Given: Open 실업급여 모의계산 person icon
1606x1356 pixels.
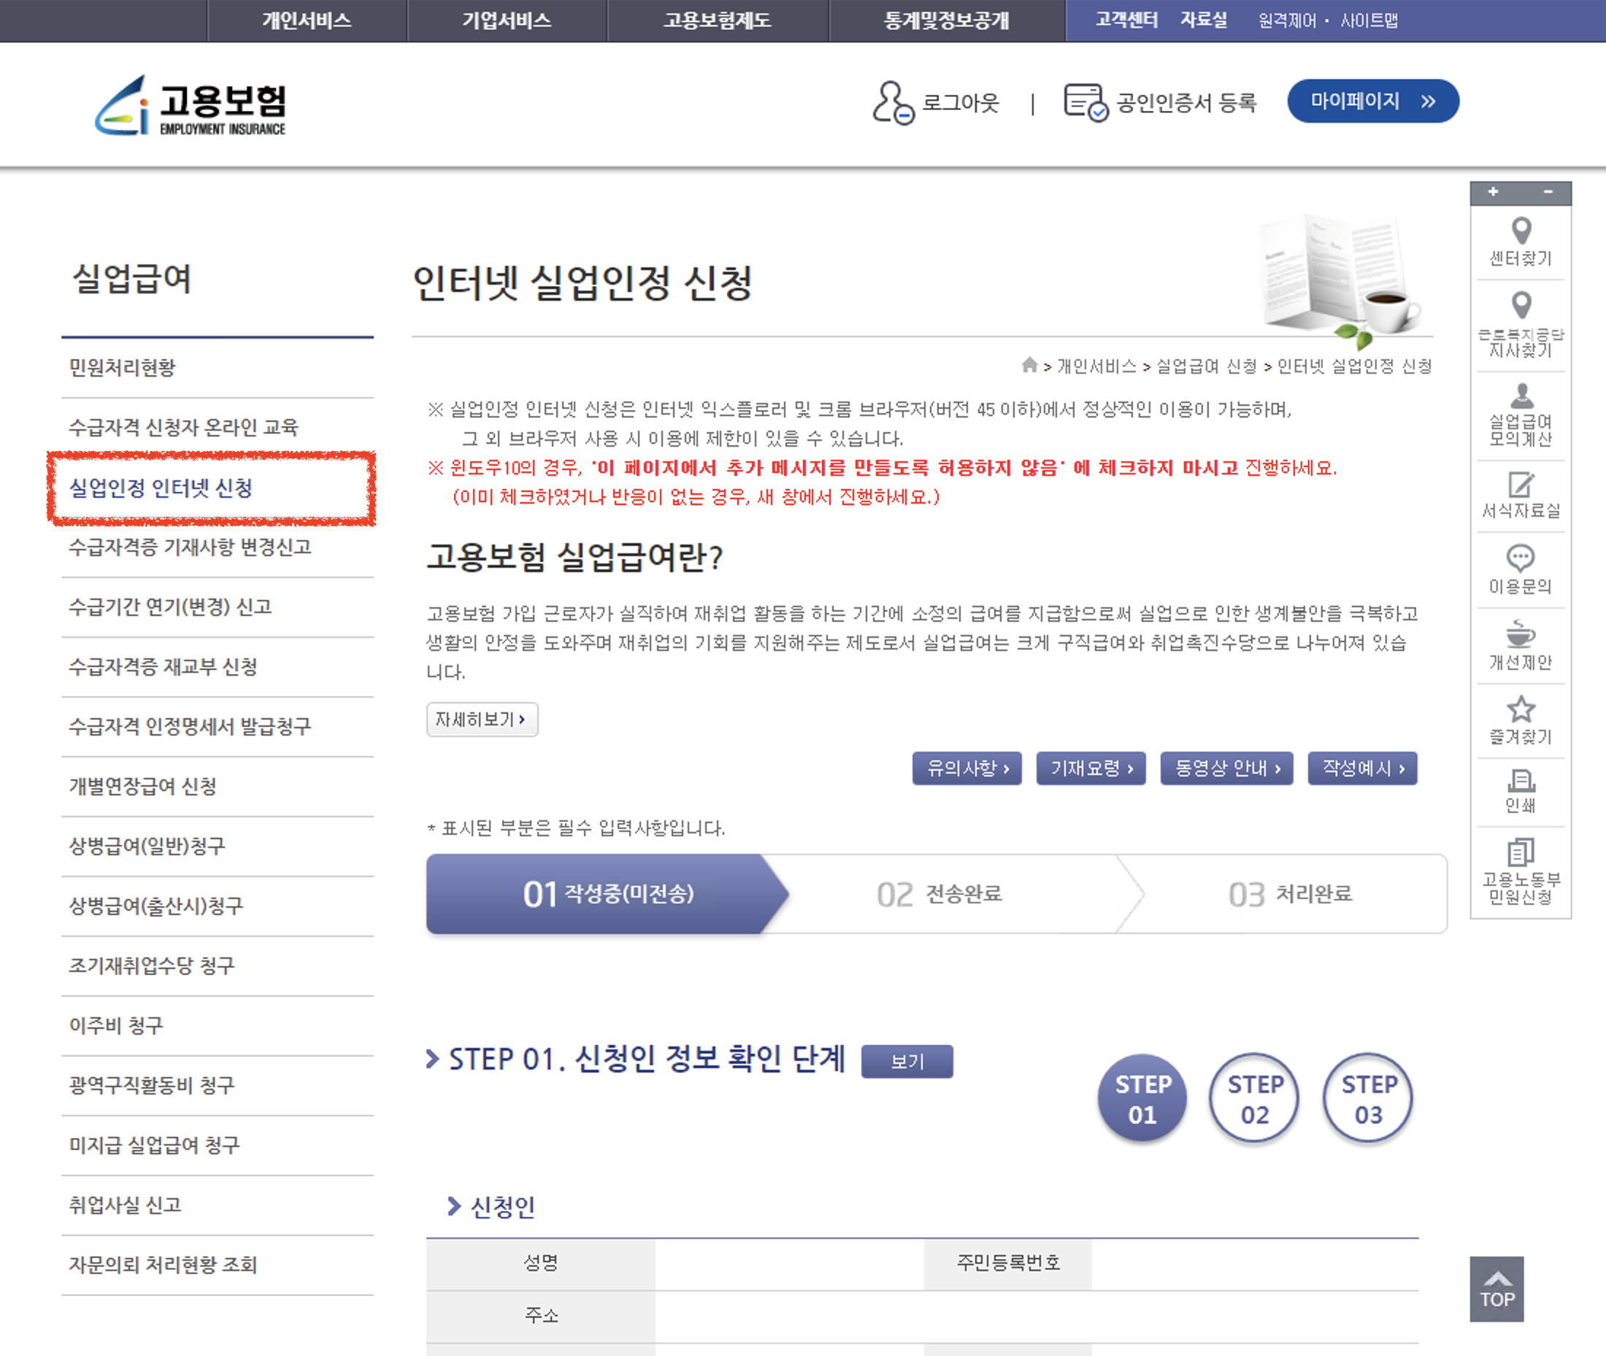Looking at the screenshot, I should [x=1521, y=396].
